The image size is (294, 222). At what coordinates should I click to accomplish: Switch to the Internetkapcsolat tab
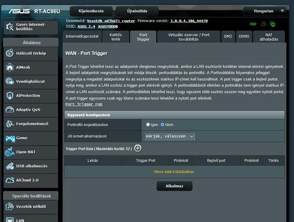tap(82, 37)
